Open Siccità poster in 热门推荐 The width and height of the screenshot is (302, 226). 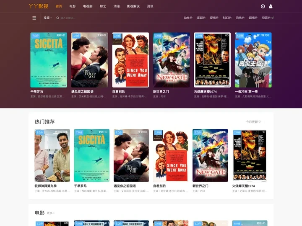click(x=92, y=155)
